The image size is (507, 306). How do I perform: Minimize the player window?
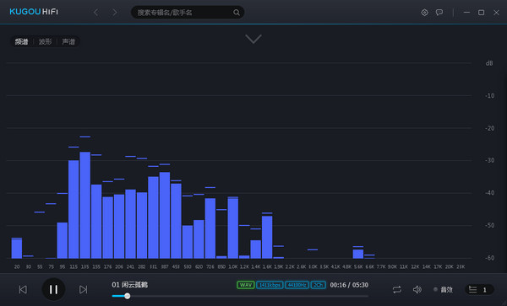point(466,13)
